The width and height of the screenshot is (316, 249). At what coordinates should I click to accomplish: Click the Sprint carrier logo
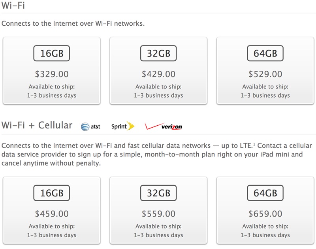pyautogui.click(x=123, y=126)
